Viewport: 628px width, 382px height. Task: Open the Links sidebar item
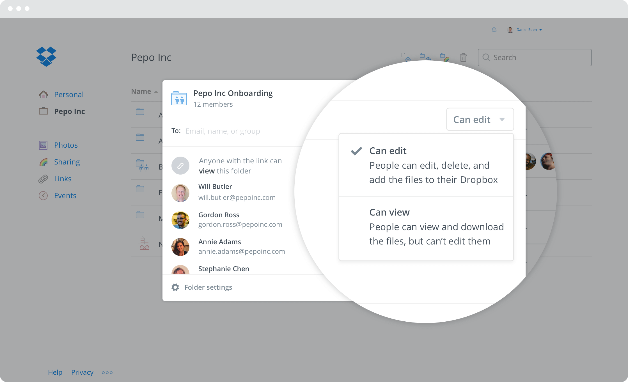[x=63, y=179]
